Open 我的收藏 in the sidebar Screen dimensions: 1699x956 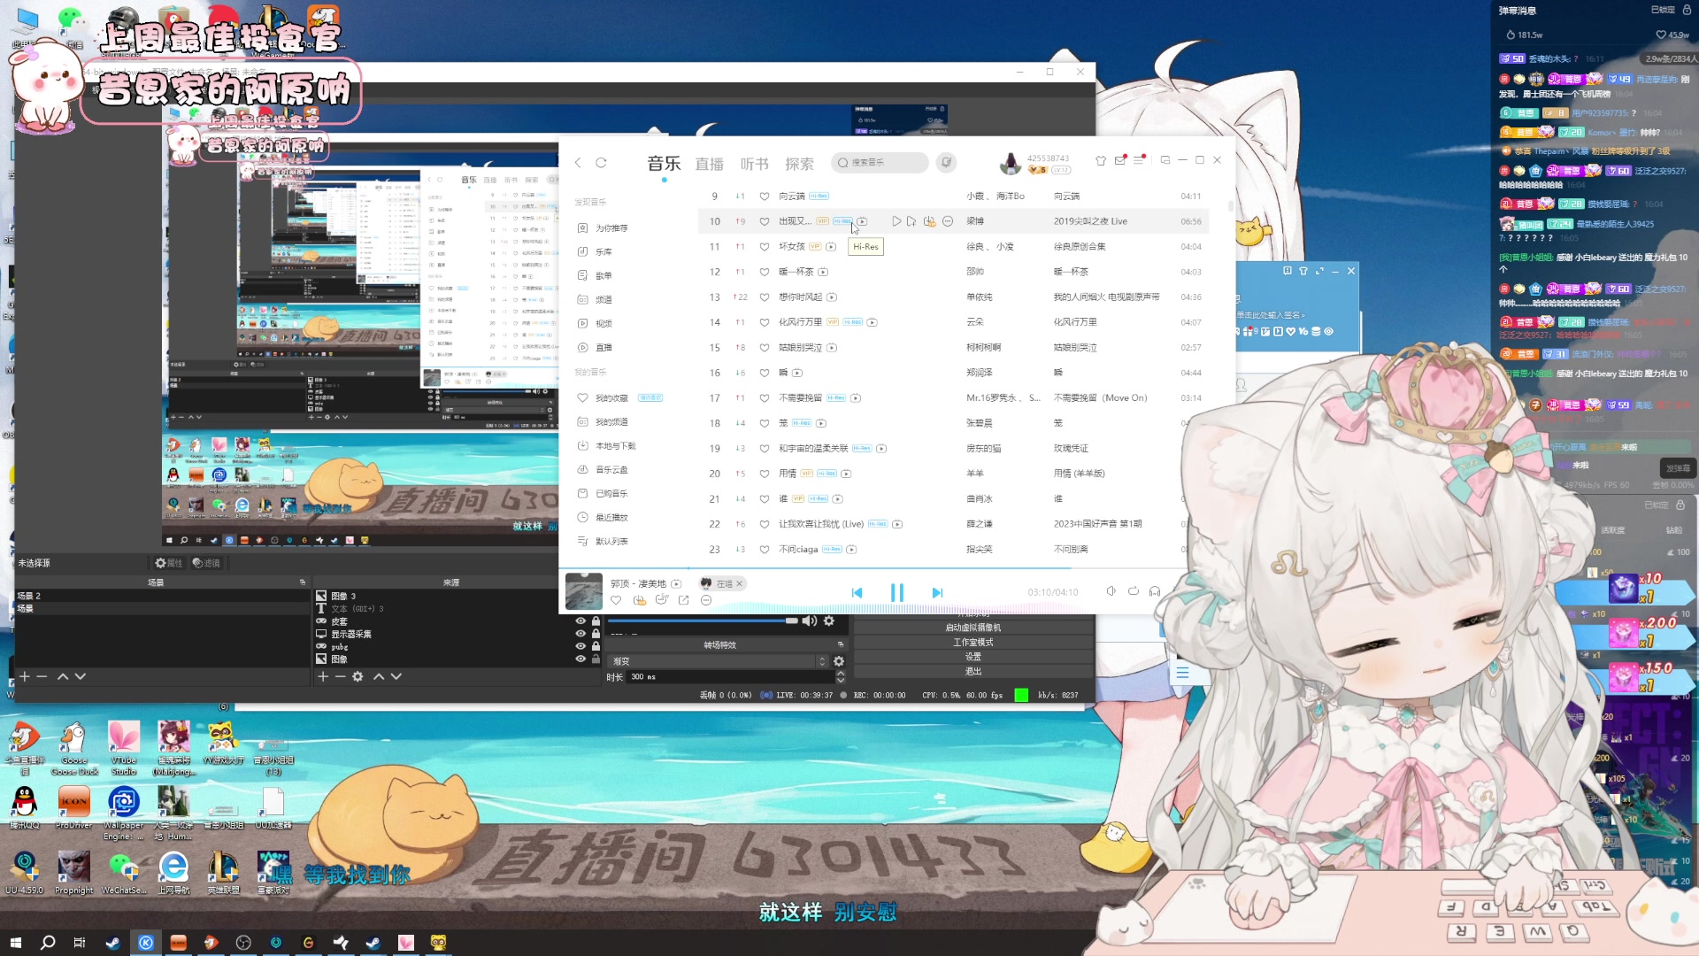611,398
